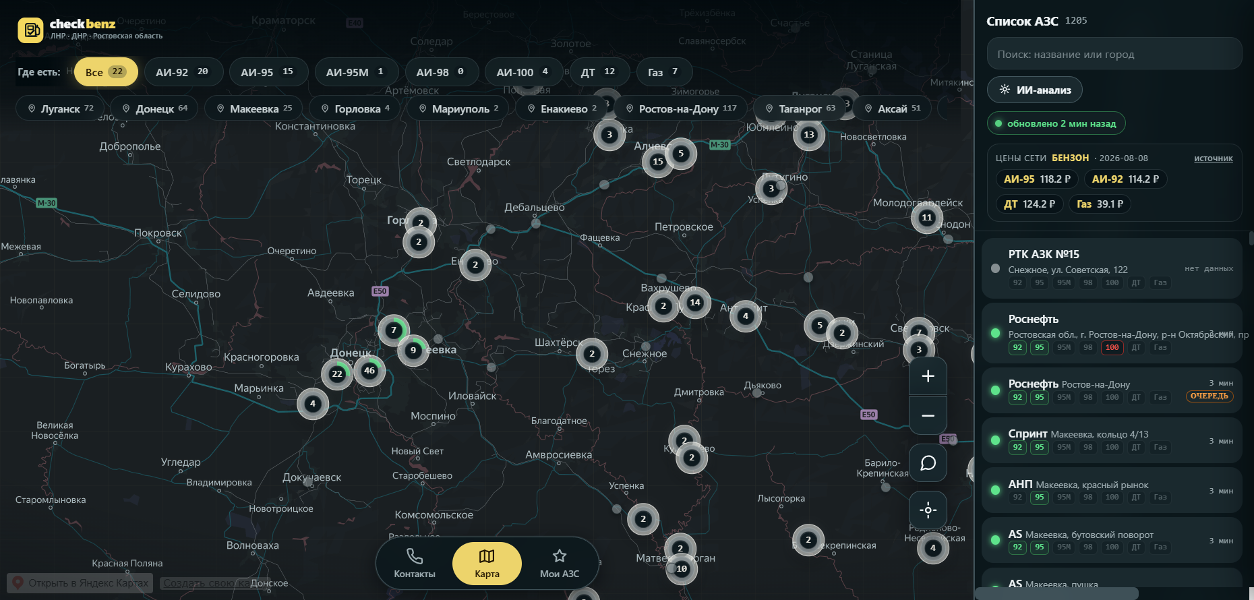Viewport: 1254px width, 600px height.
Task: Select the Горловка city chip
Action: (355, 109)
